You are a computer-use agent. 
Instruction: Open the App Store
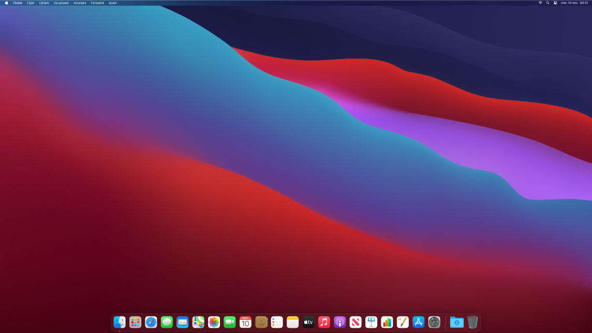(418, 322)
